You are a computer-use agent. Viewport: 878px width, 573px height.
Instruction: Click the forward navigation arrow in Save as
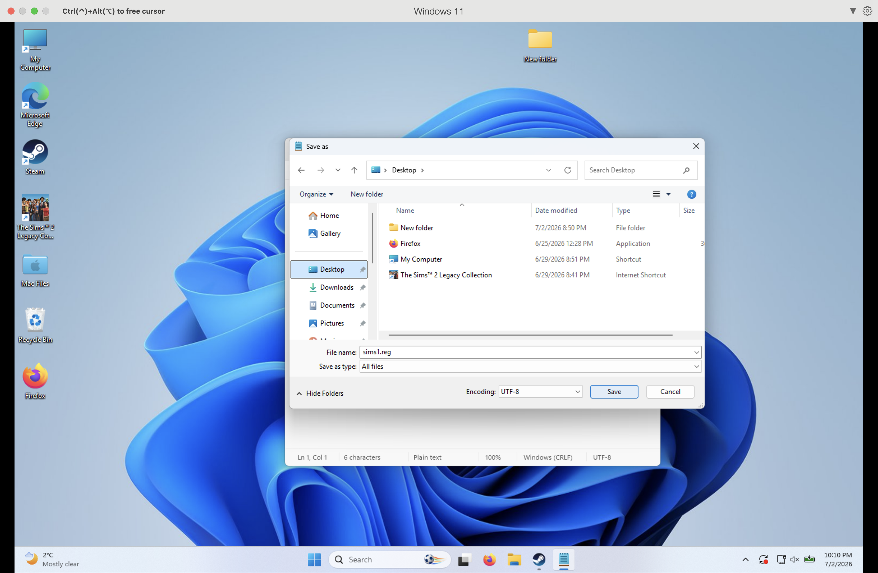(321, 170)
